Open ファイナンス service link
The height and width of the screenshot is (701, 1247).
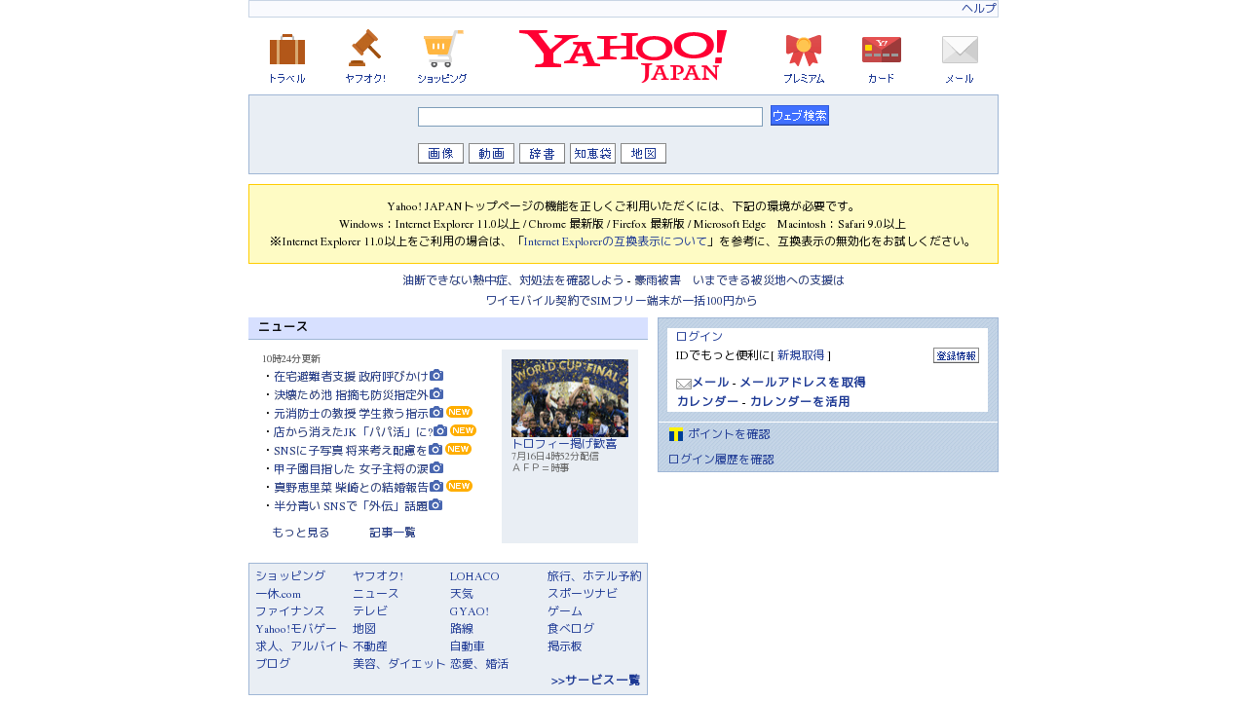pos(290,610)
